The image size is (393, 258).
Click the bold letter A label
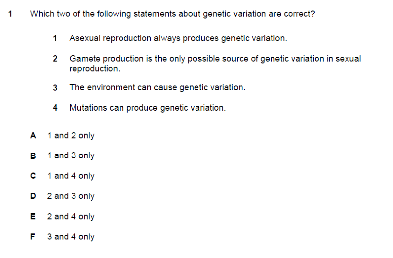(33, 136)
